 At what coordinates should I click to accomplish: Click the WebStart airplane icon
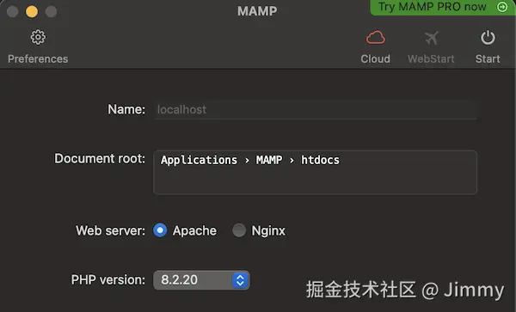click(x=431, y=38)
